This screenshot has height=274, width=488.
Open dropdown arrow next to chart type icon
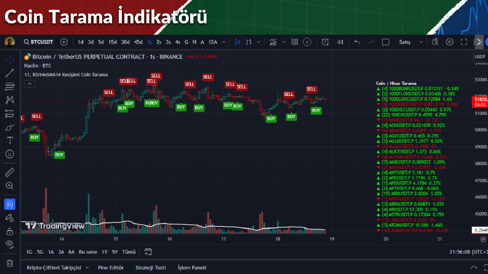258,42
